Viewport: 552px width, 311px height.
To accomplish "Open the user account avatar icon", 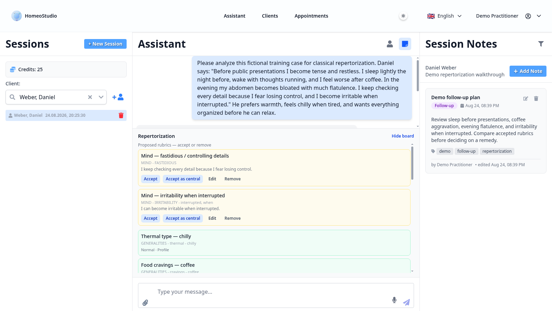I will (x=528, y=16).
